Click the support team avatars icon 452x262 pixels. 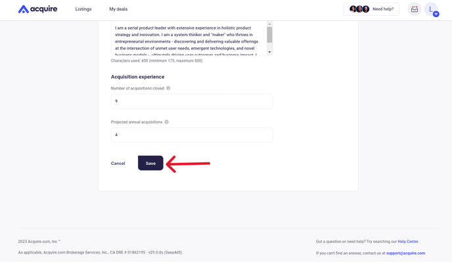click(359, 9)
